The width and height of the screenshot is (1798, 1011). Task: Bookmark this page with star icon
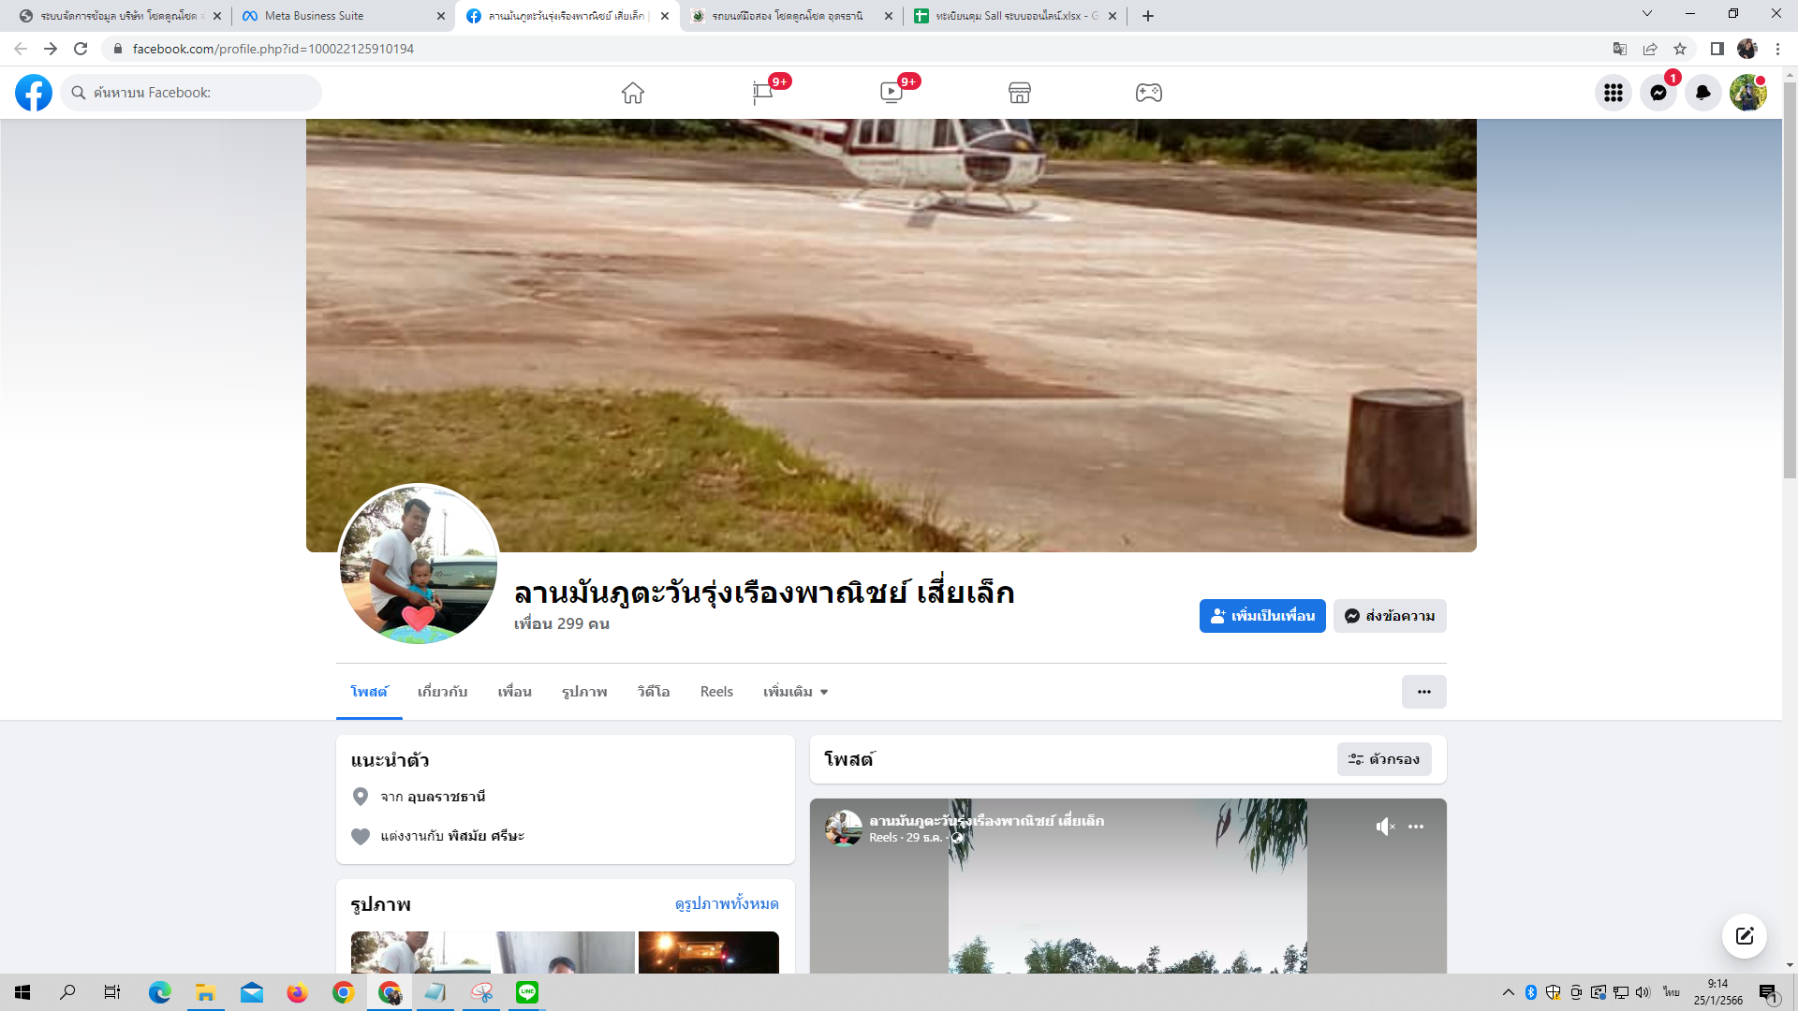(1680, 49)
